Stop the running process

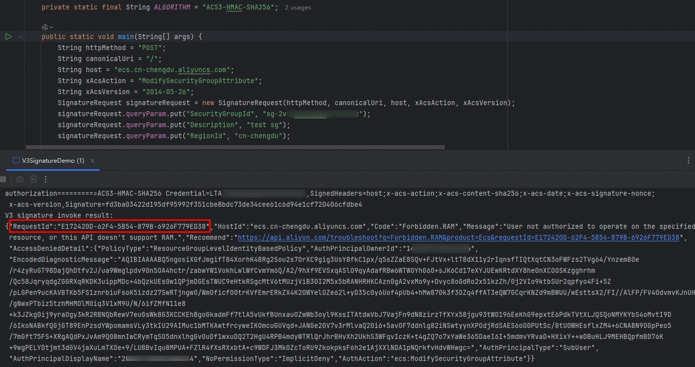tap(3, 179)
